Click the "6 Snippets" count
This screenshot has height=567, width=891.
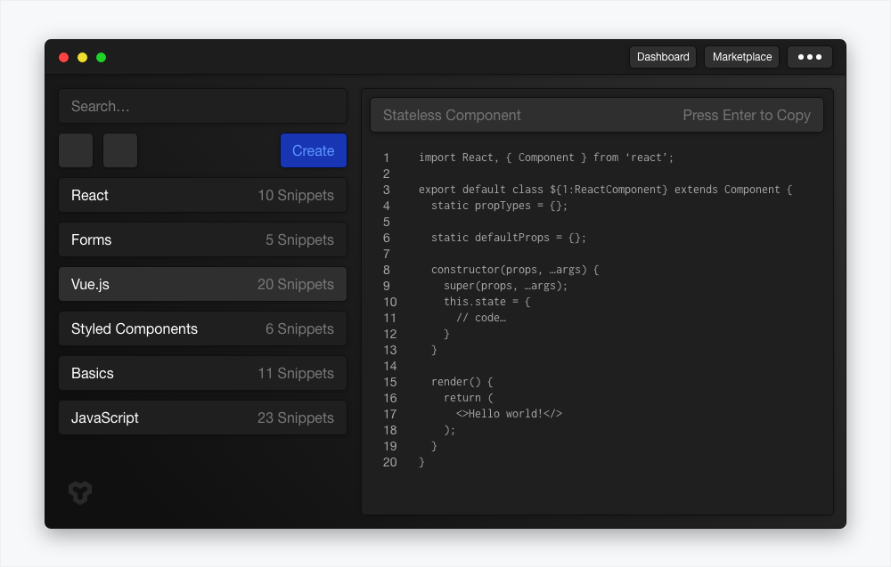(x=299, y=328)
